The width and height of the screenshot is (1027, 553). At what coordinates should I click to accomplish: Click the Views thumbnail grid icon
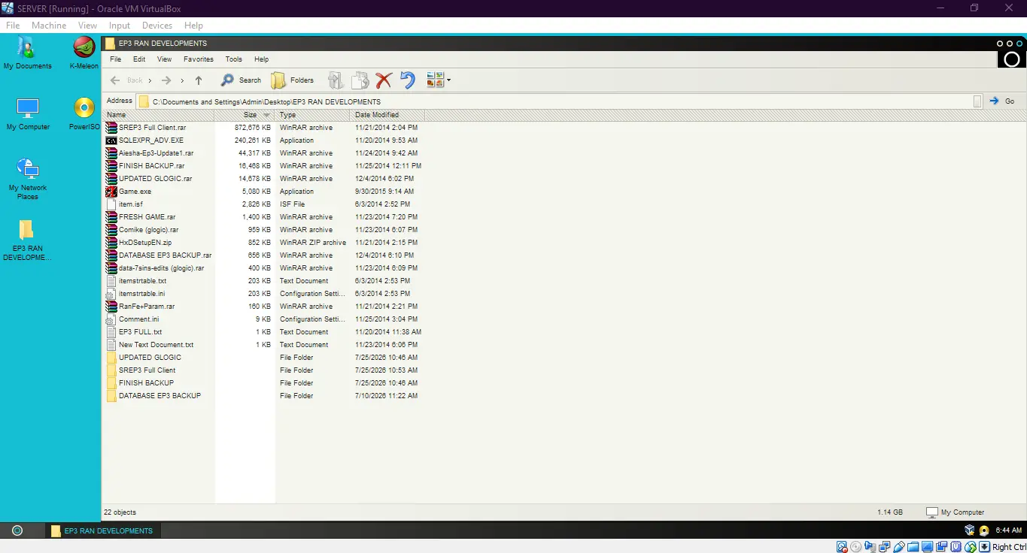tap(435, 80)
